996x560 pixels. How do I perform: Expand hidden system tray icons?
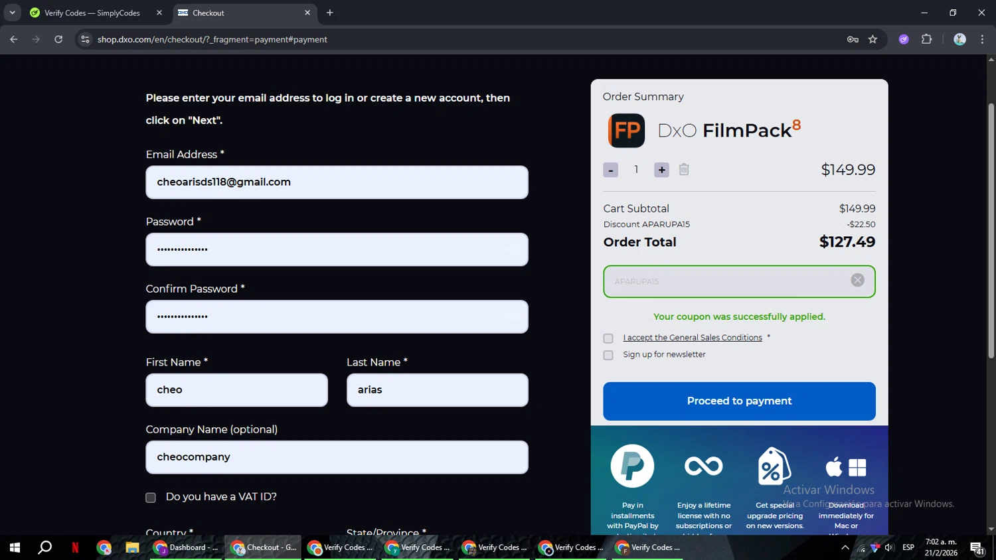[845, 547]
